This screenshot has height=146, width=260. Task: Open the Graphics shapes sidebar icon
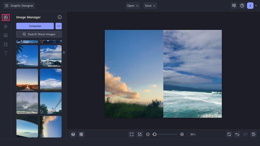(x=6, y=44)
